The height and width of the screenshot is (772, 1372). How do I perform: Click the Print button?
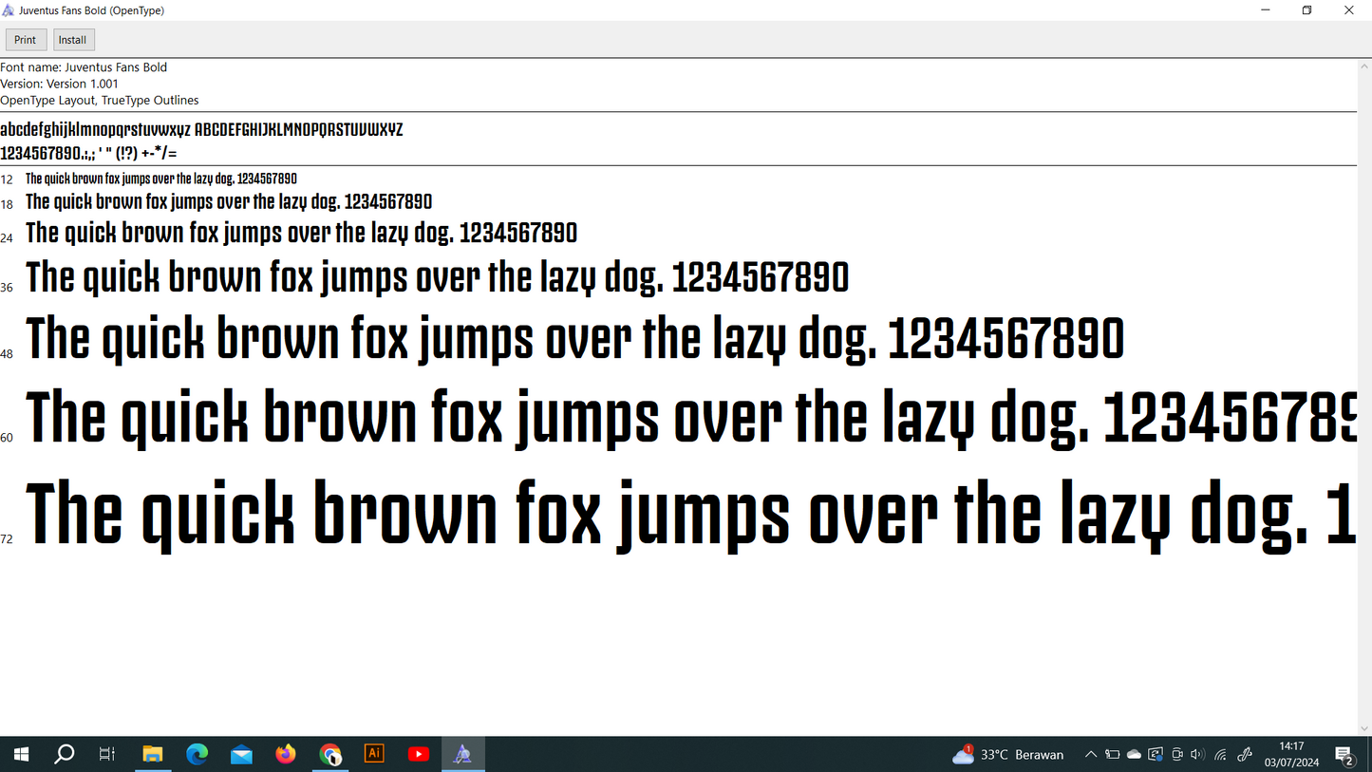coord(26,40)
